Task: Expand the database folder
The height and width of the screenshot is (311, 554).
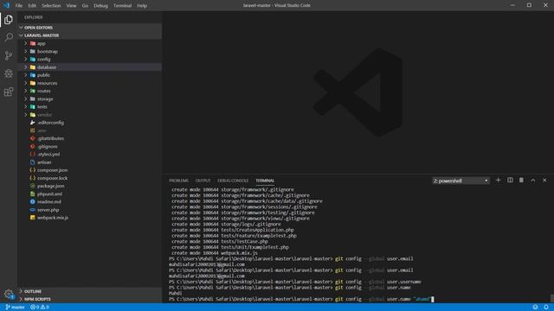Action: (90, 67)
